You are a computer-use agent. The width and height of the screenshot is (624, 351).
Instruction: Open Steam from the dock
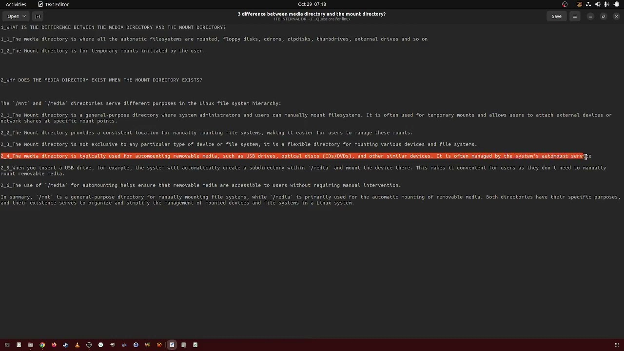65,345
